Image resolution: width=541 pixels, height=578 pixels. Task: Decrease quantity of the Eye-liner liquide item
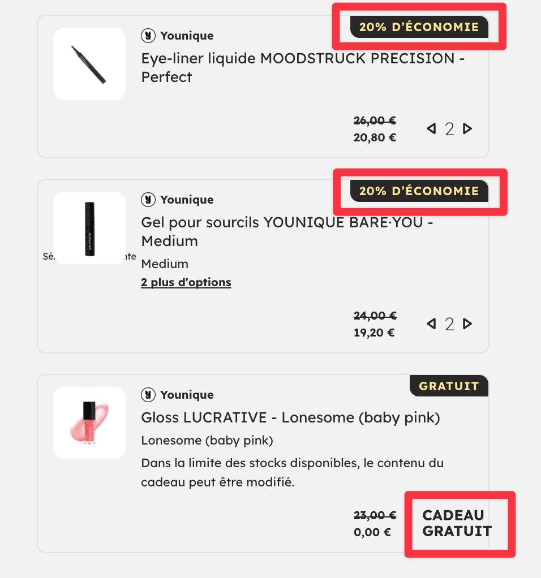pos(431,129)
